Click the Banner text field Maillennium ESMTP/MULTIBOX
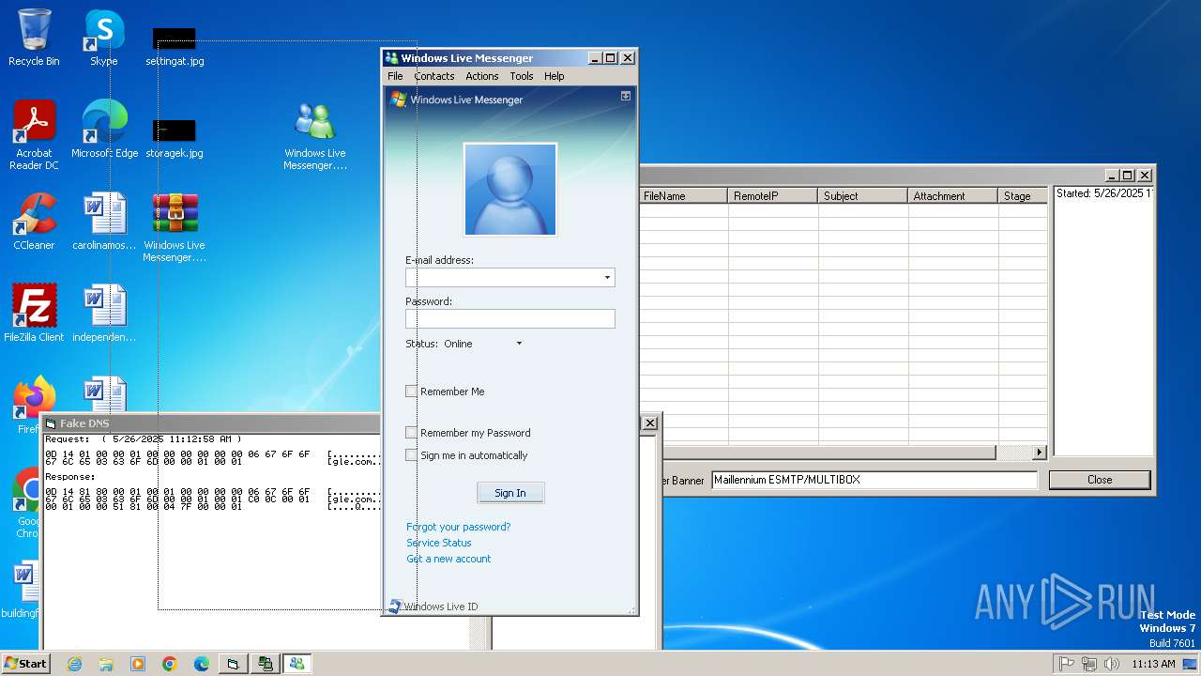Screen dimensions: 1201x676 point(874,480)
